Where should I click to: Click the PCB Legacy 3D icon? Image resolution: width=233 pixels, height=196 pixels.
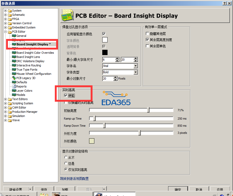[14, 78]
